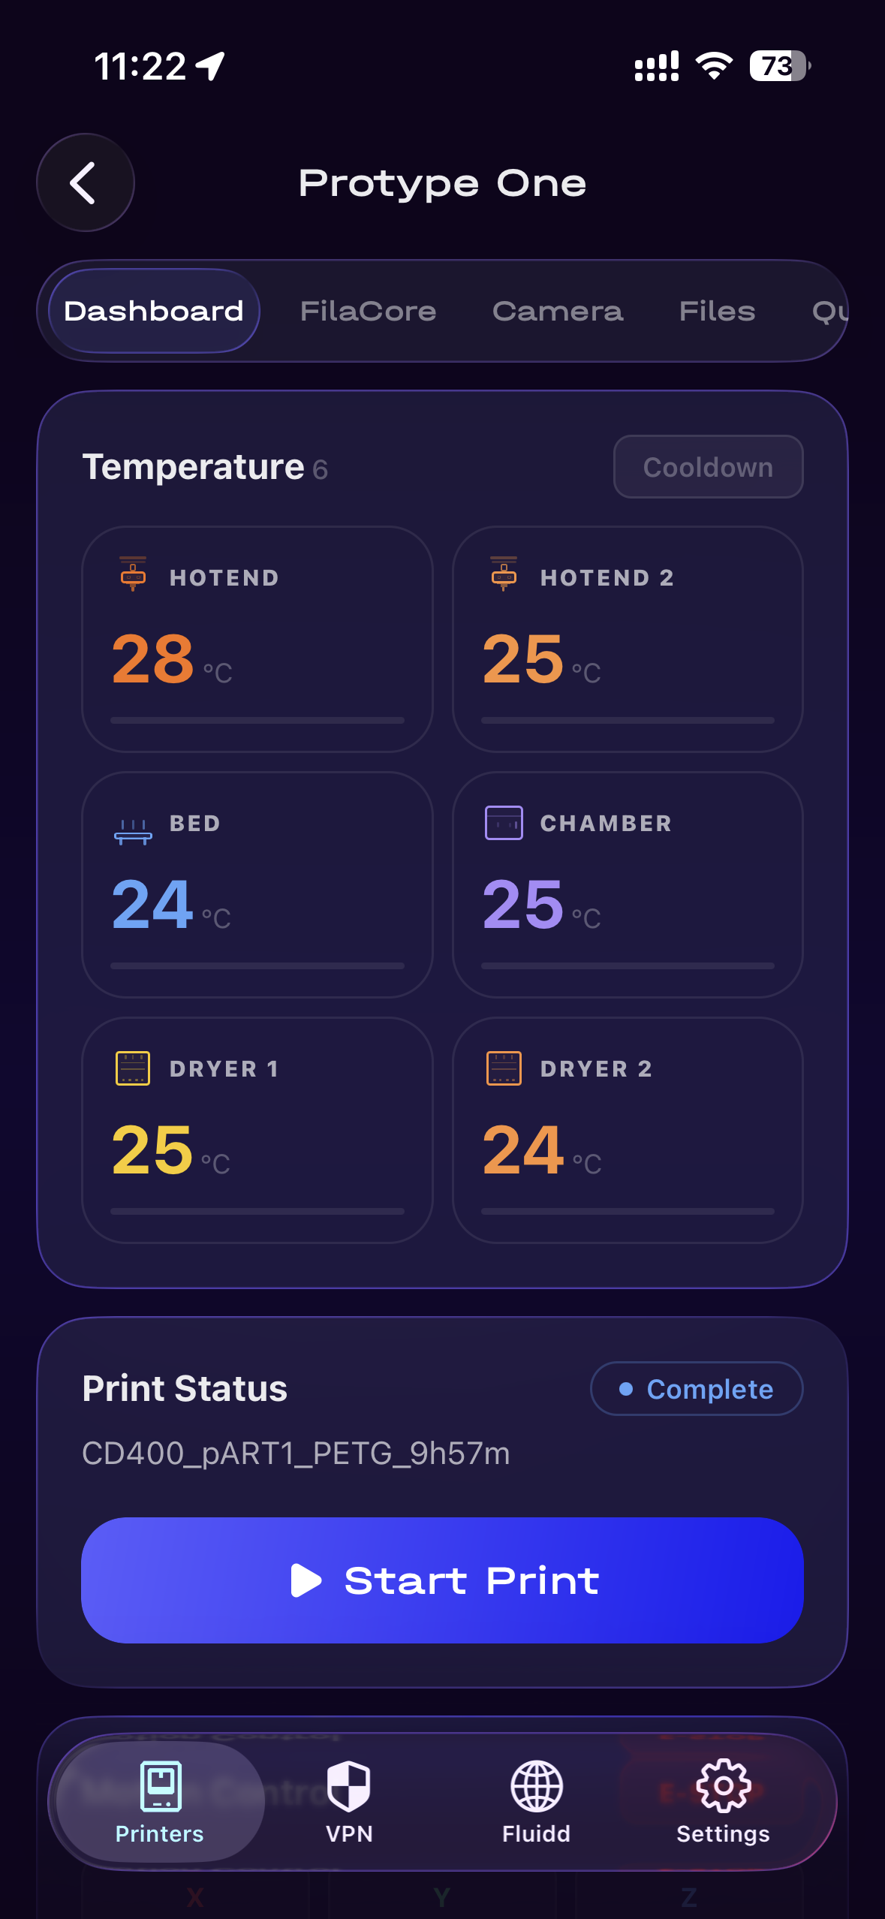Viewport: 885px width, 1919px height.
Task: Go back using the chevron arrow
Action: point(85,182)
